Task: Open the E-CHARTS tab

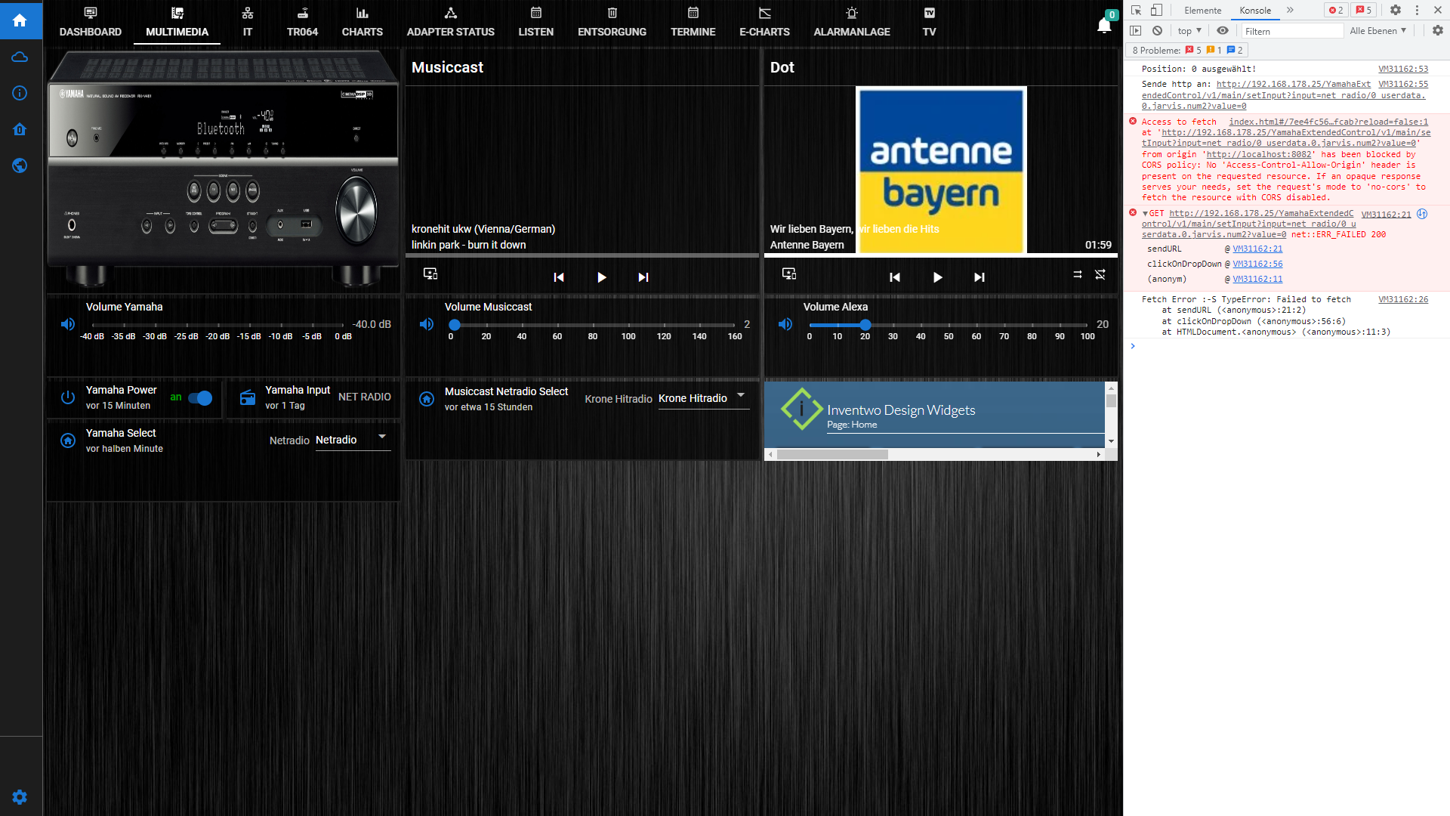Action: click(765, 23)
